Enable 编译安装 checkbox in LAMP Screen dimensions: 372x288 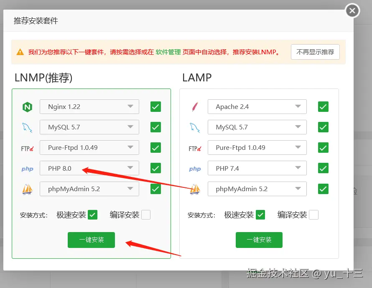(313, 215)
